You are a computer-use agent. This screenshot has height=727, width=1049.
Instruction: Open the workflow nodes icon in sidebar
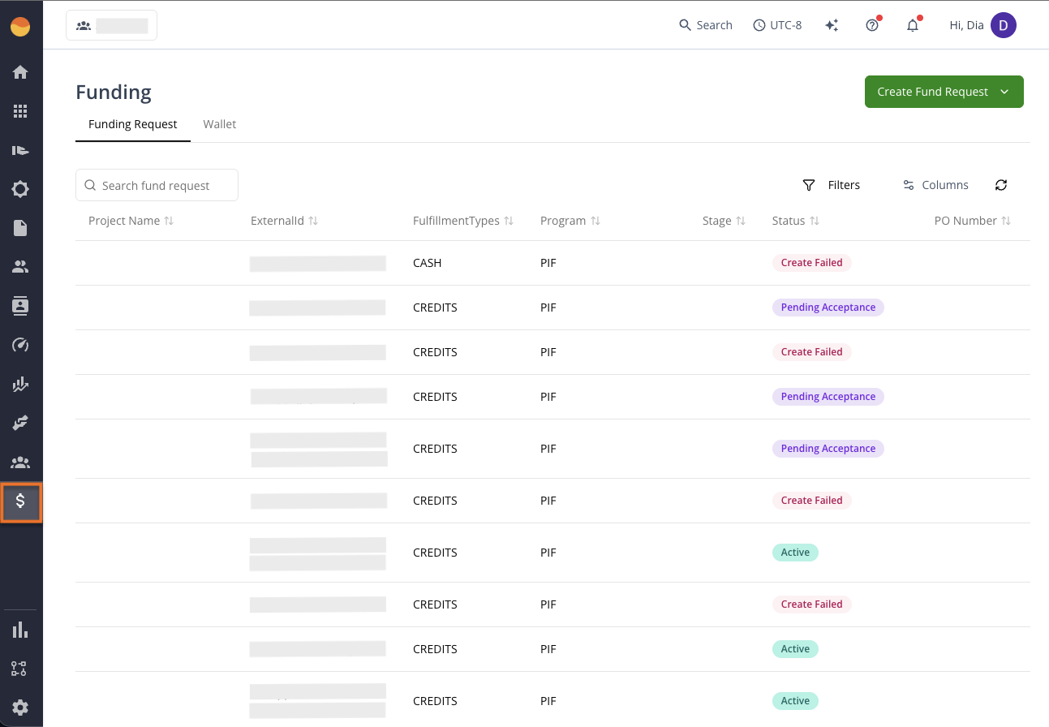(x=19, y=669)
